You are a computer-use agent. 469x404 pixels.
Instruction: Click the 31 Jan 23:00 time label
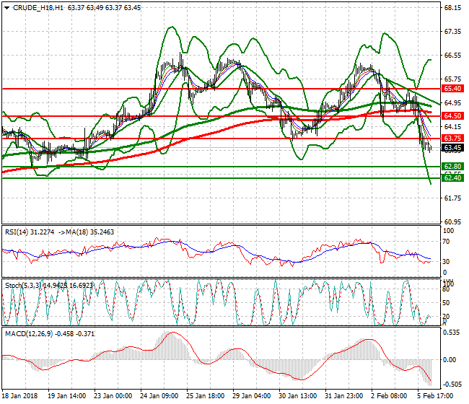coord(344,396)
